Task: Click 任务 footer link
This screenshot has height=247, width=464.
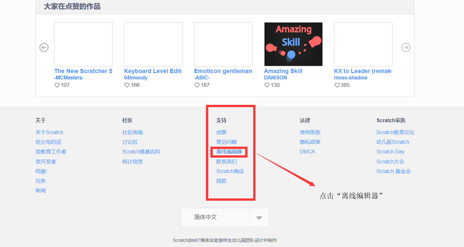Action: (41, 181)
